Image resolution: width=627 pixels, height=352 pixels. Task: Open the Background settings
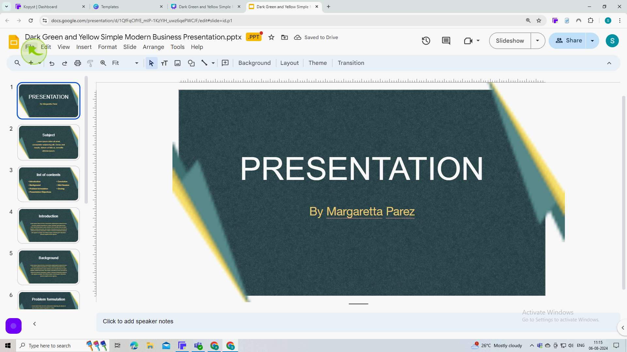tap(254, 63)
